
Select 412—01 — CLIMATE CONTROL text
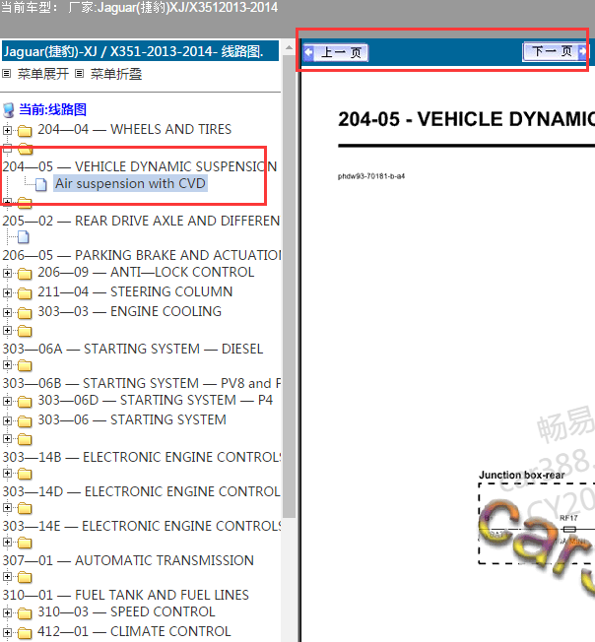134,631
